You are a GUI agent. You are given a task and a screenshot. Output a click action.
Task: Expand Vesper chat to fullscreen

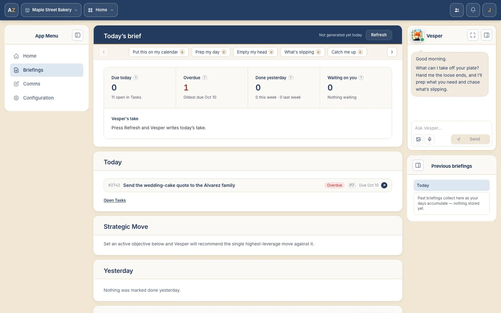pyautogui.click(x=473, y=35)
